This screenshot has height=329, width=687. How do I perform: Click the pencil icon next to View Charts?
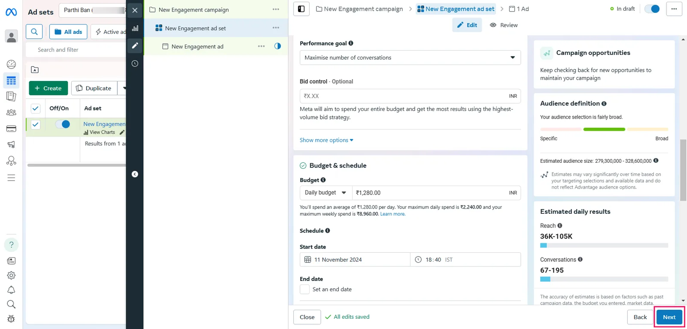click(122, 132)
